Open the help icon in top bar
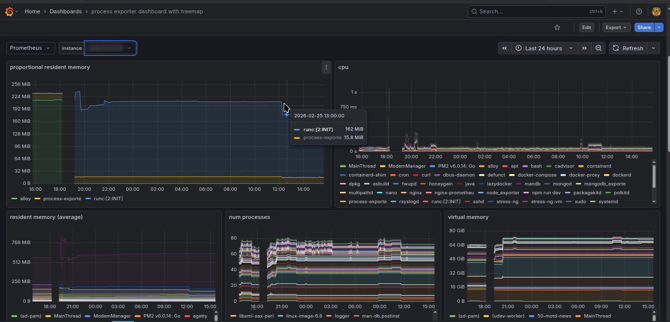This screenshot has height=322, width=670. pyautogui.click(x=639, y=11)
